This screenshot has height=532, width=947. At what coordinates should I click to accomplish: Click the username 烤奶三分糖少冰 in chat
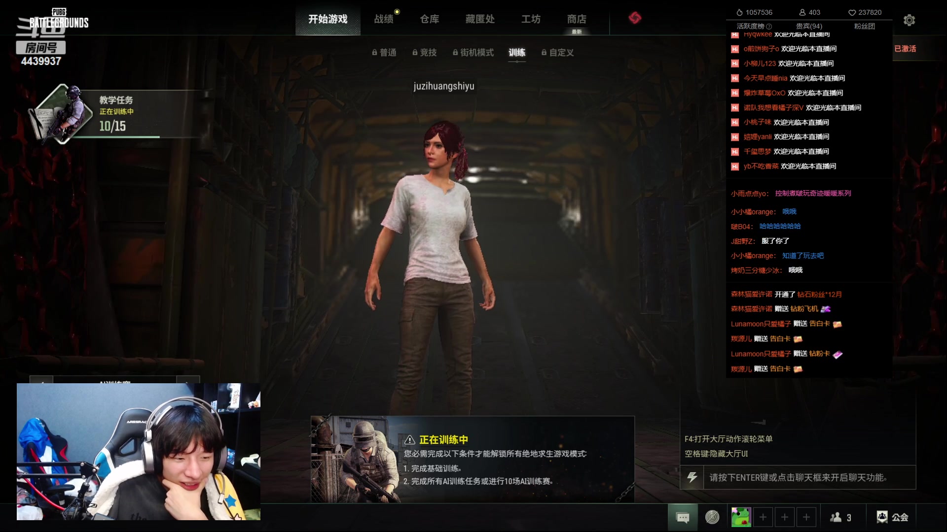[756, 270]
